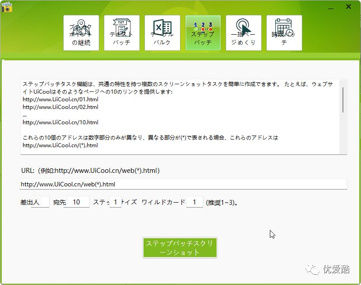
Task: Open the breakpoint resume (の継続) mode
Action: (81, 33)
